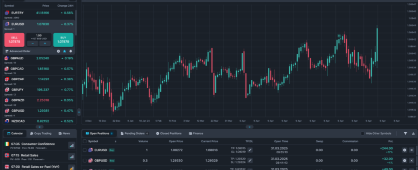
Task: Toggle the EURUSD favorite star
Action: tap(65, 51)
